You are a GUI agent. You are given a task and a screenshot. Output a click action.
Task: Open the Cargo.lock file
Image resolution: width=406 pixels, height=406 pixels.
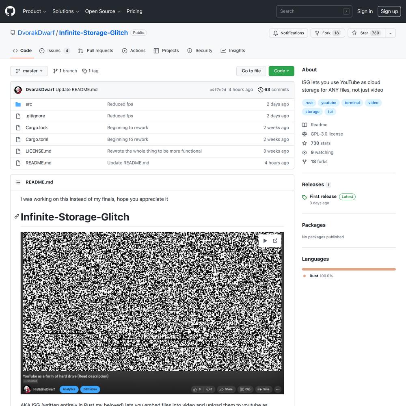tap(37, 127)
